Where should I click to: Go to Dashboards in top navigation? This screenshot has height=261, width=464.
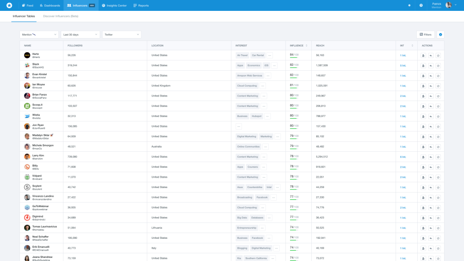click(x=50, y=5)
